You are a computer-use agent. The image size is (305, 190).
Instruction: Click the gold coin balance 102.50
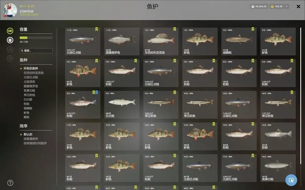tap(277, 6)
